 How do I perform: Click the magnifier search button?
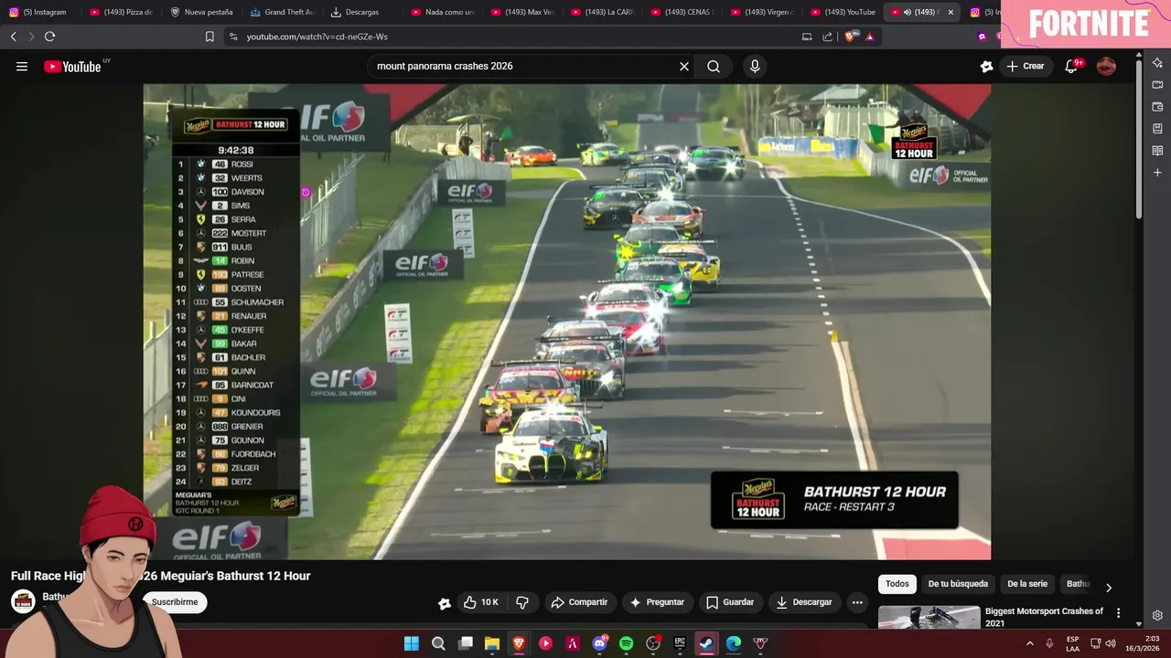click(714, 66)
